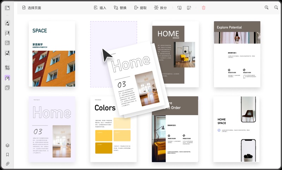
Task: Click the 选择页面 select pages button
Action: click(32, 8)
